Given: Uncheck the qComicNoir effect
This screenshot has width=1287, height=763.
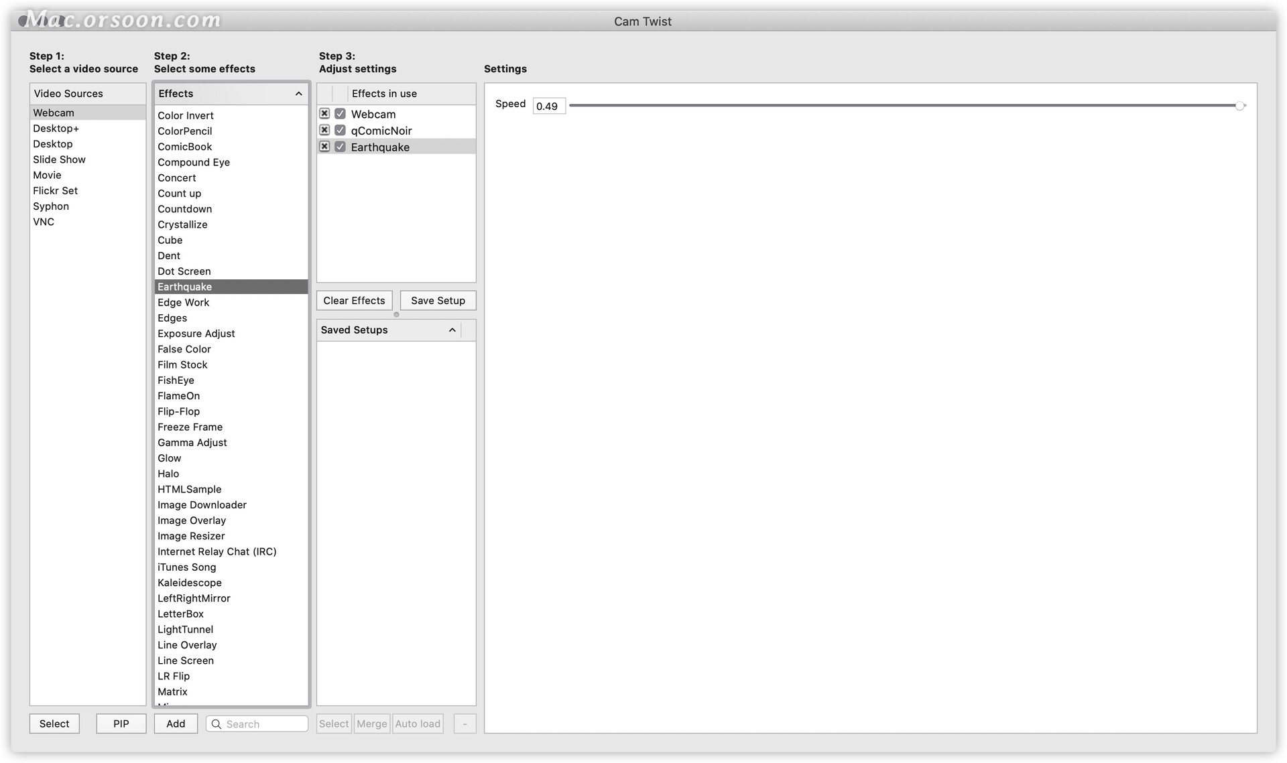Looking at the screenshot, I should tap(341, 130).
